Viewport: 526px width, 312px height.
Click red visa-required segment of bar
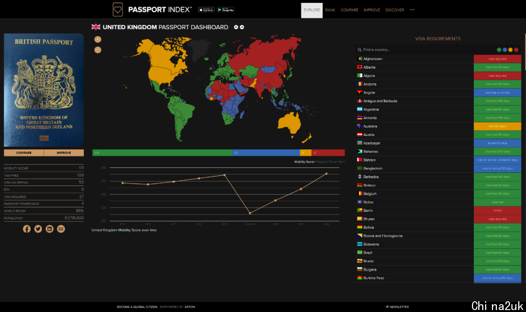(328, 153)
